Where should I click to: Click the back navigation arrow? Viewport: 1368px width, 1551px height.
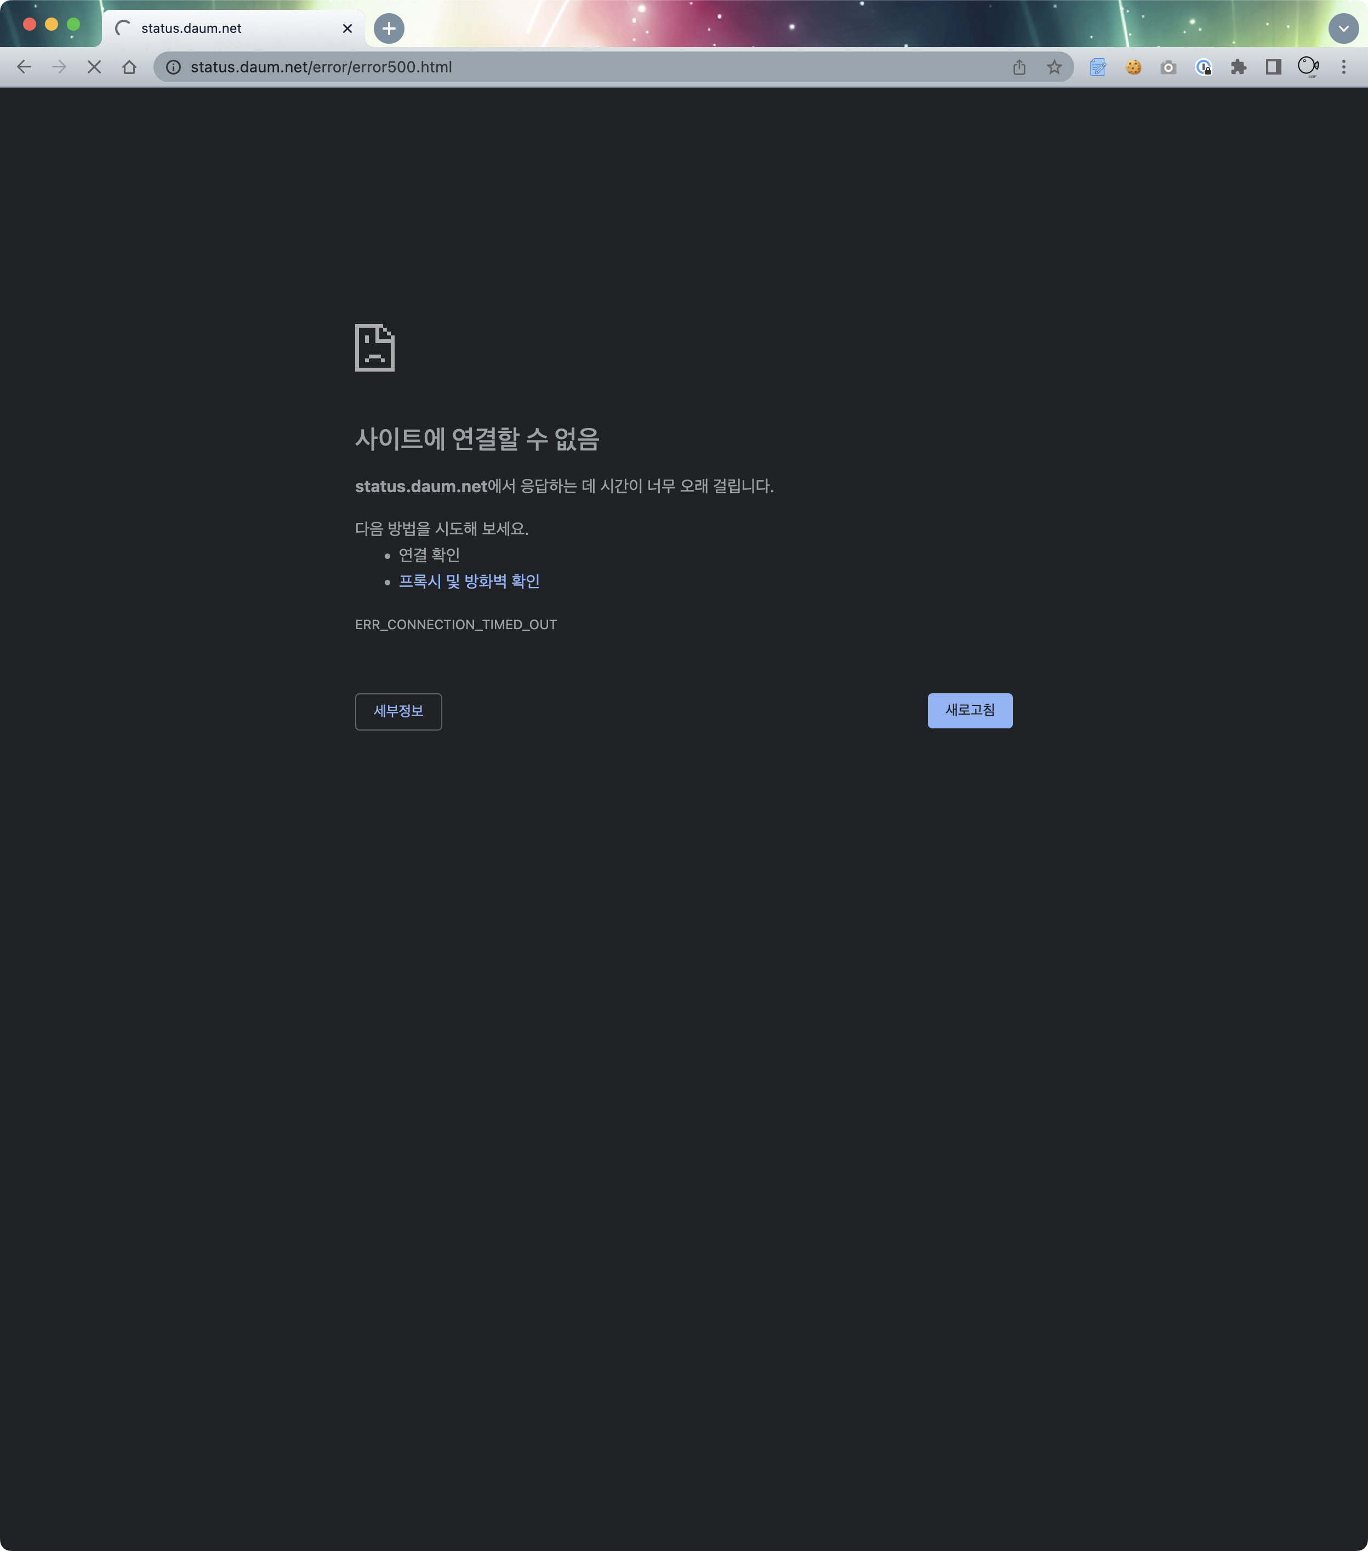pyautogui.click(x=24, y=67)
